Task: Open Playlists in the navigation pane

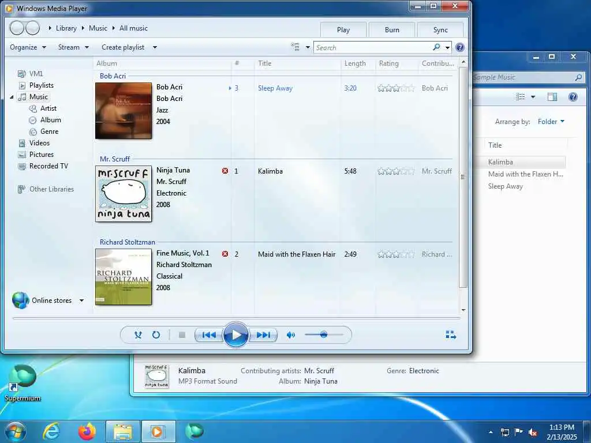Action: coord(36,85)
